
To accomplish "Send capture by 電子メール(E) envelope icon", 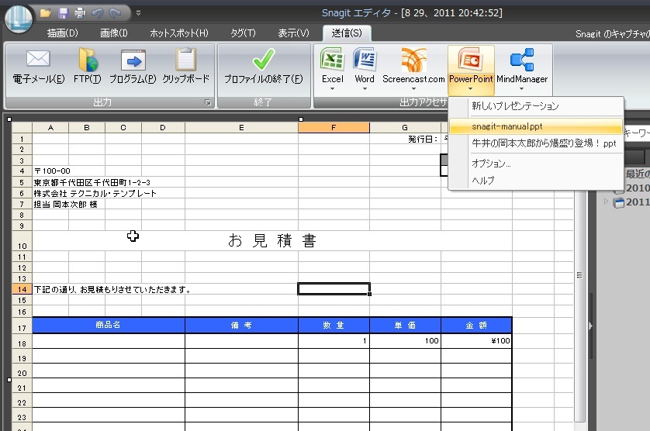I will point(38,59).
